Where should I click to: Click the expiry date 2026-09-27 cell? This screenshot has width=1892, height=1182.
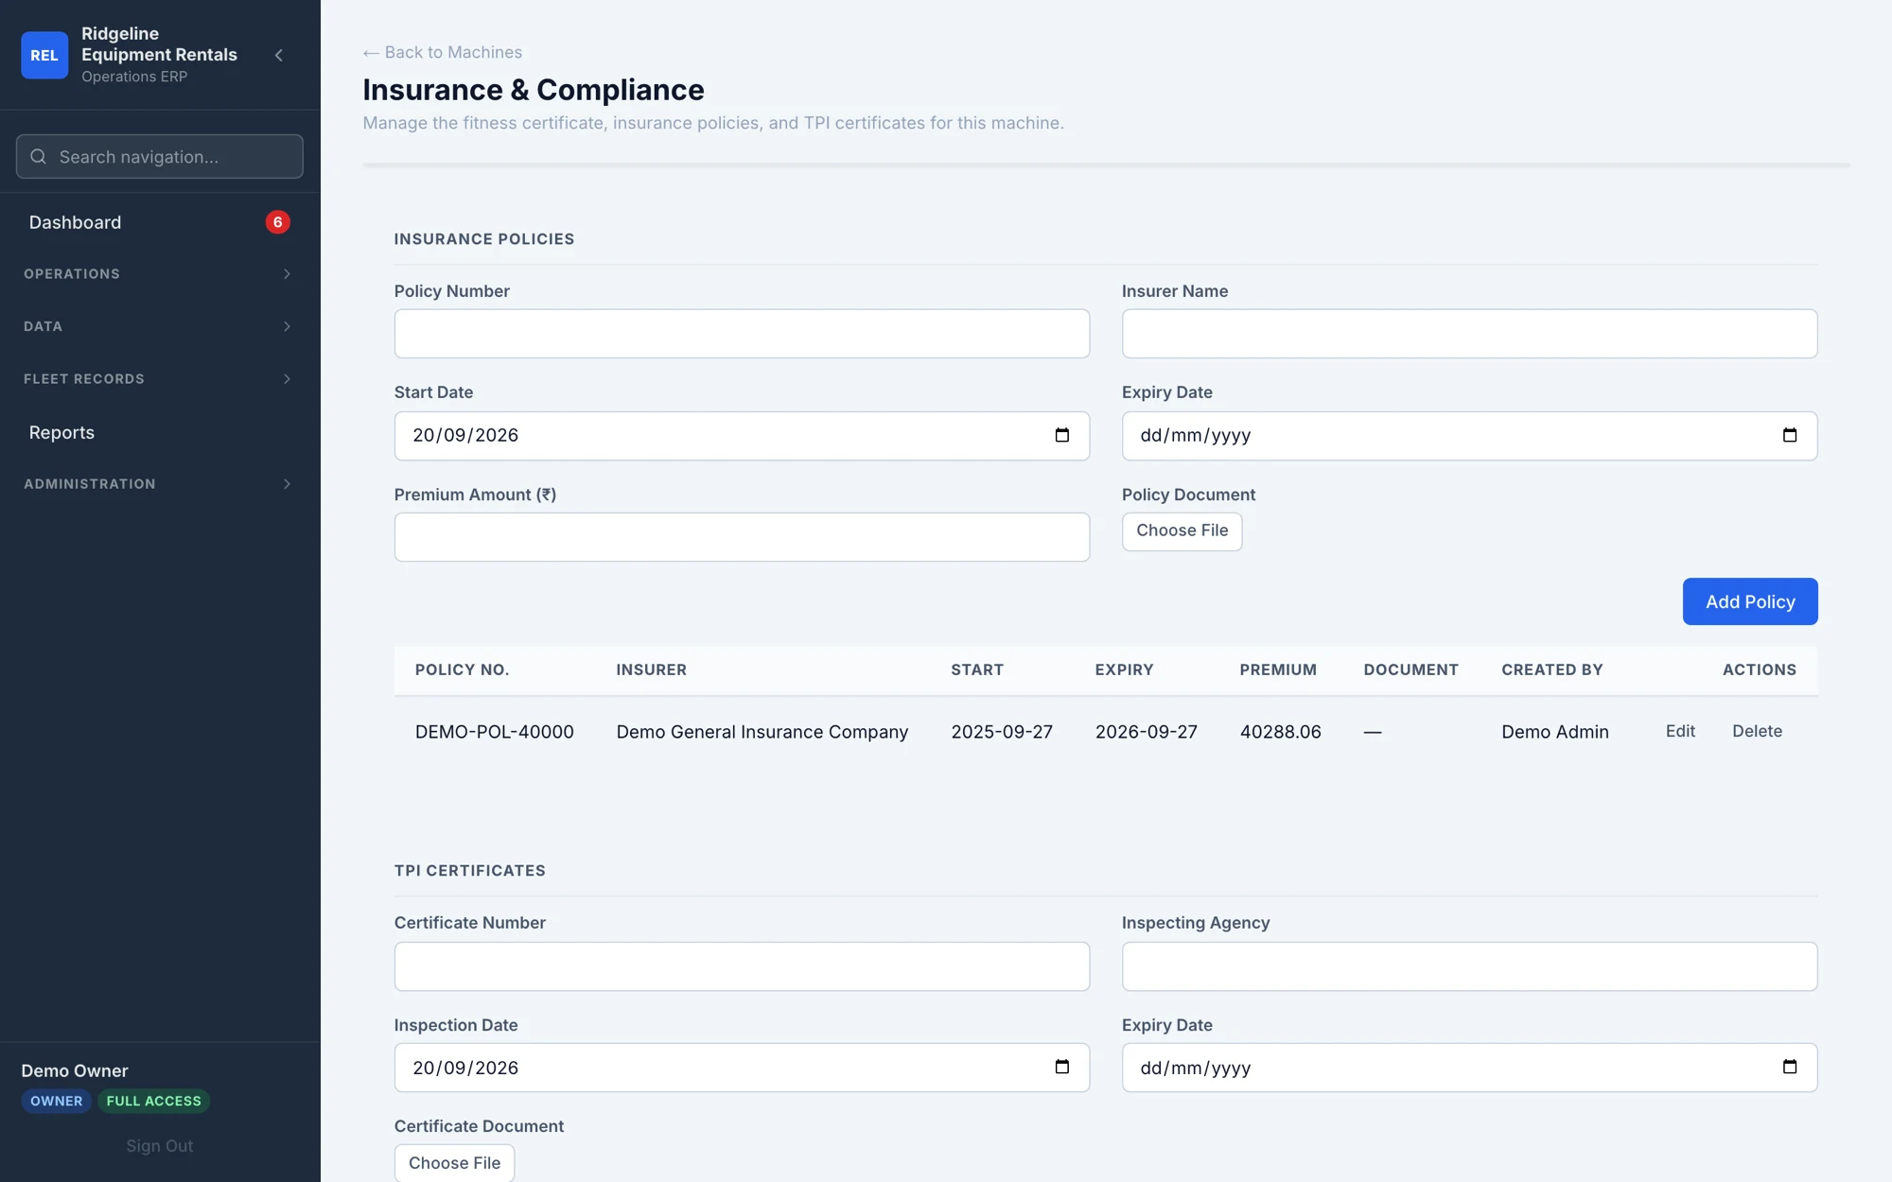click(1146, 732)
